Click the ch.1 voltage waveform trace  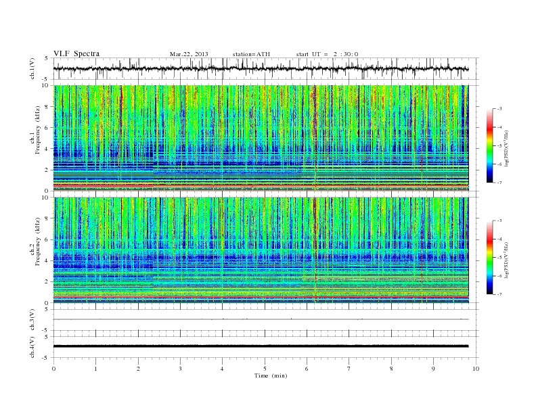click(261, 68)
